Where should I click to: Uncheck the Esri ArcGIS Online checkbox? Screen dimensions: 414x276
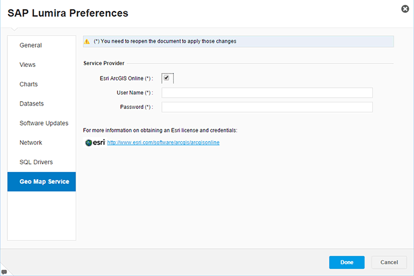pos(166,78)
